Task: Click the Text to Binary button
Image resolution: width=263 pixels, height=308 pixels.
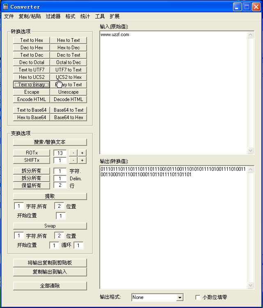Action: [32, 85]
